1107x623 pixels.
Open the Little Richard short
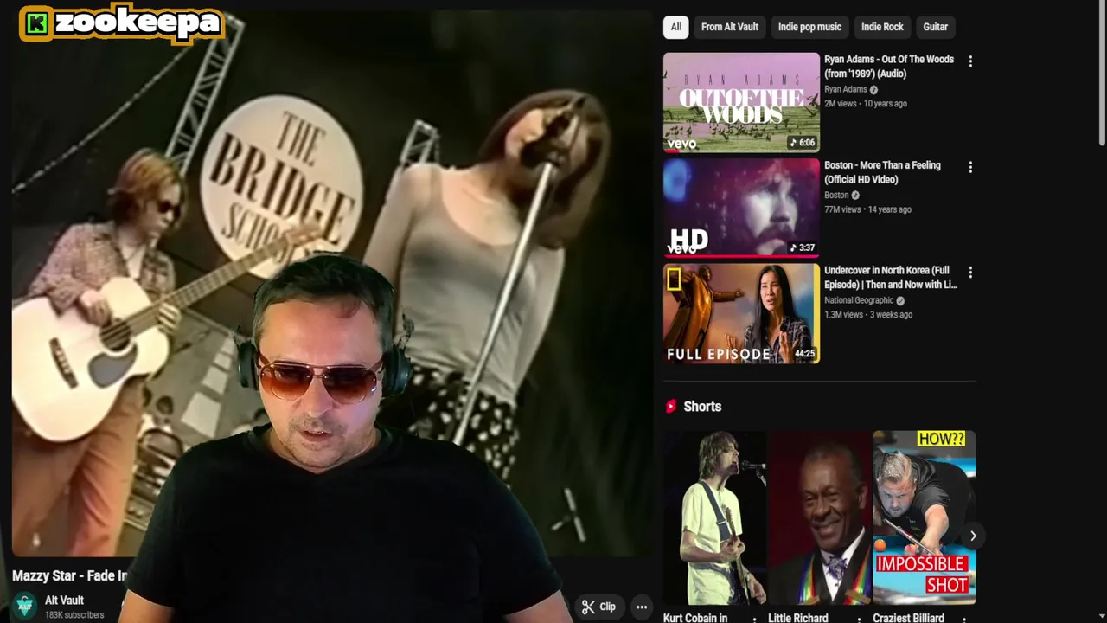(819, 517)
